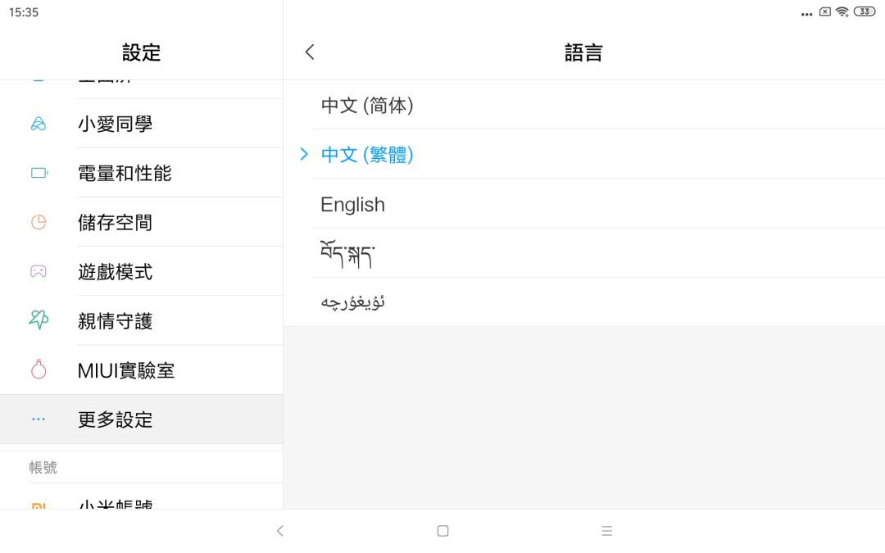The image size is (885, 553).
Task: Open recent apps from navigation bar
Action: coord(606,531)
